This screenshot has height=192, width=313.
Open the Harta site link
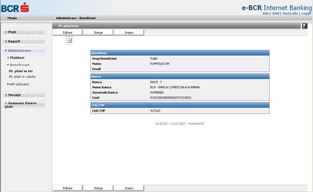[x=290, y=14]
